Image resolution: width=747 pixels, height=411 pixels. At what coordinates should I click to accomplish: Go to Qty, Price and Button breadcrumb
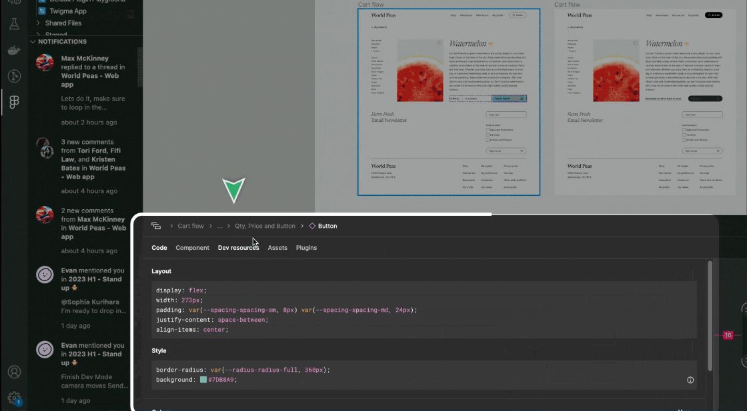[x=265, y=226]
